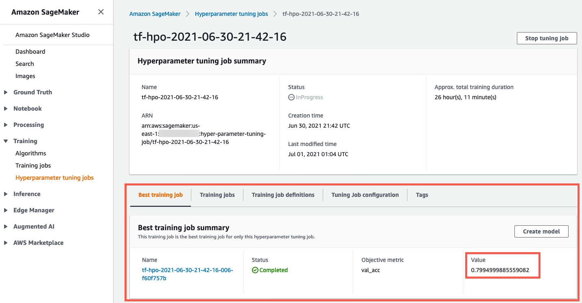Image resolution: width=582 pixels, height=303 pixels.
Task: Click the Amazon SageMaker sidebar title
Action: click(45, 12)
